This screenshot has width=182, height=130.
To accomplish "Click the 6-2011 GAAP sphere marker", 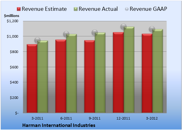I will tap(66, 34).
